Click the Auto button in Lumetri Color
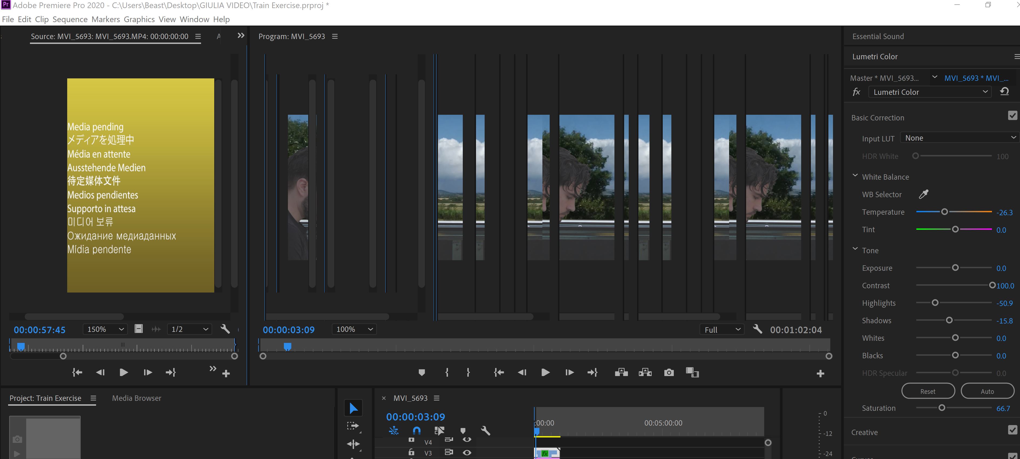 [x=987, y=391]
